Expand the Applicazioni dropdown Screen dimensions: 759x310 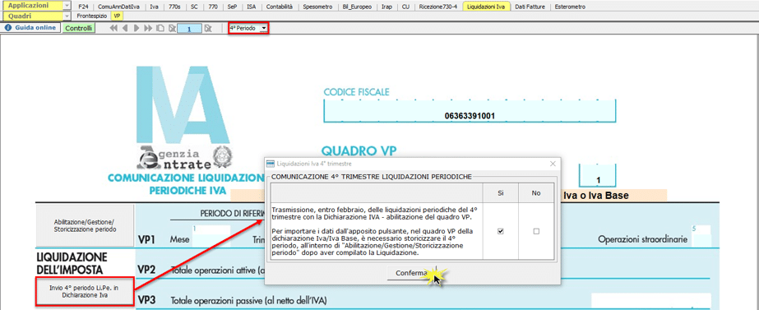pos(67,6)
